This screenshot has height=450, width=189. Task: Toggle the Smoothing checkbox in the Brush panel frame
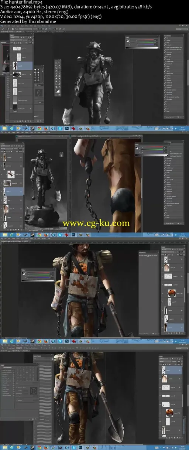(x=2, y=393)
